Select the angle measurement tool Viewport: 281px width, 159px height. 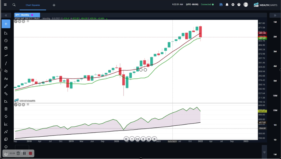[x=6, y=102]
